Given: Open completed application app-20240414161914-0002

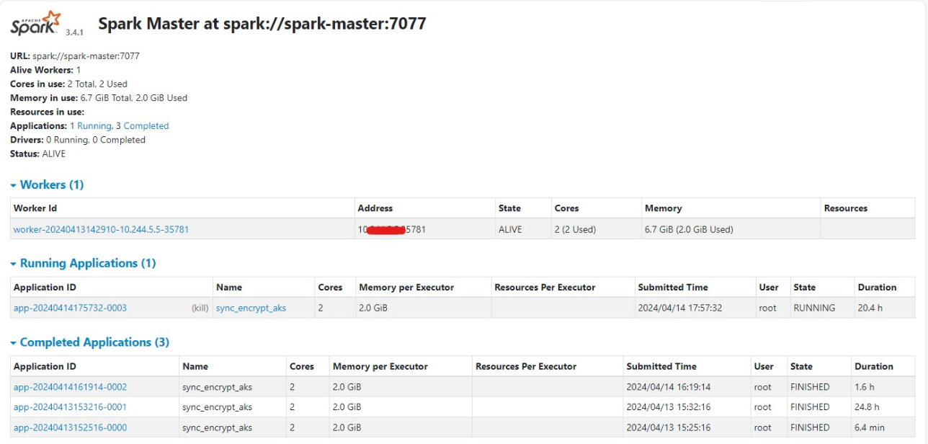Looking at the screenshot, I should 70,387.
